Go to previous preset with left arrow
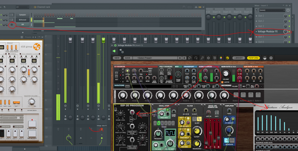298x151 pixels. coord(180,58)
